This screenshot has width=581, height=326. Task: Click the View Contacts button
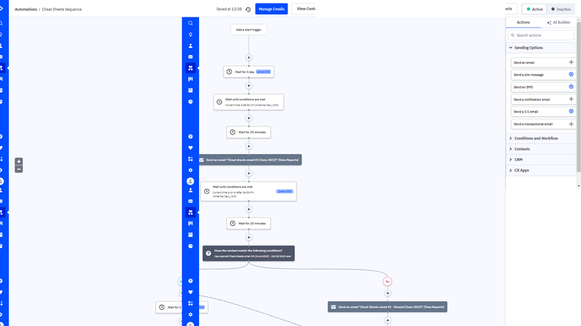(304, 9)
